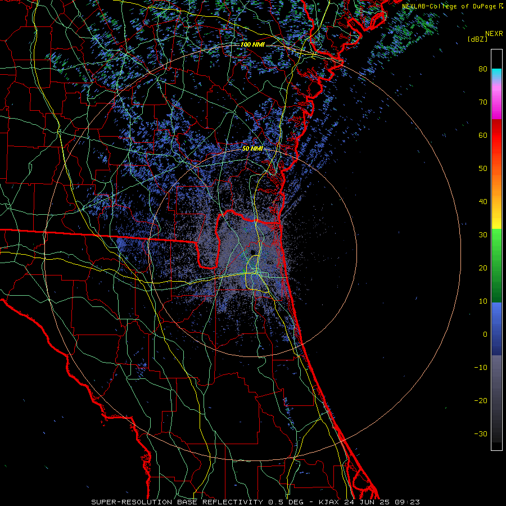Viewport: 506px width, 506px height.
Task: Click the 20 dBZ scale value
Action: [x=483, y=268]
